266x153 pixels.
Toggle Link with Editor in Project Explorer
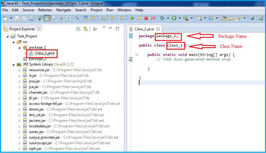point(85,29)
